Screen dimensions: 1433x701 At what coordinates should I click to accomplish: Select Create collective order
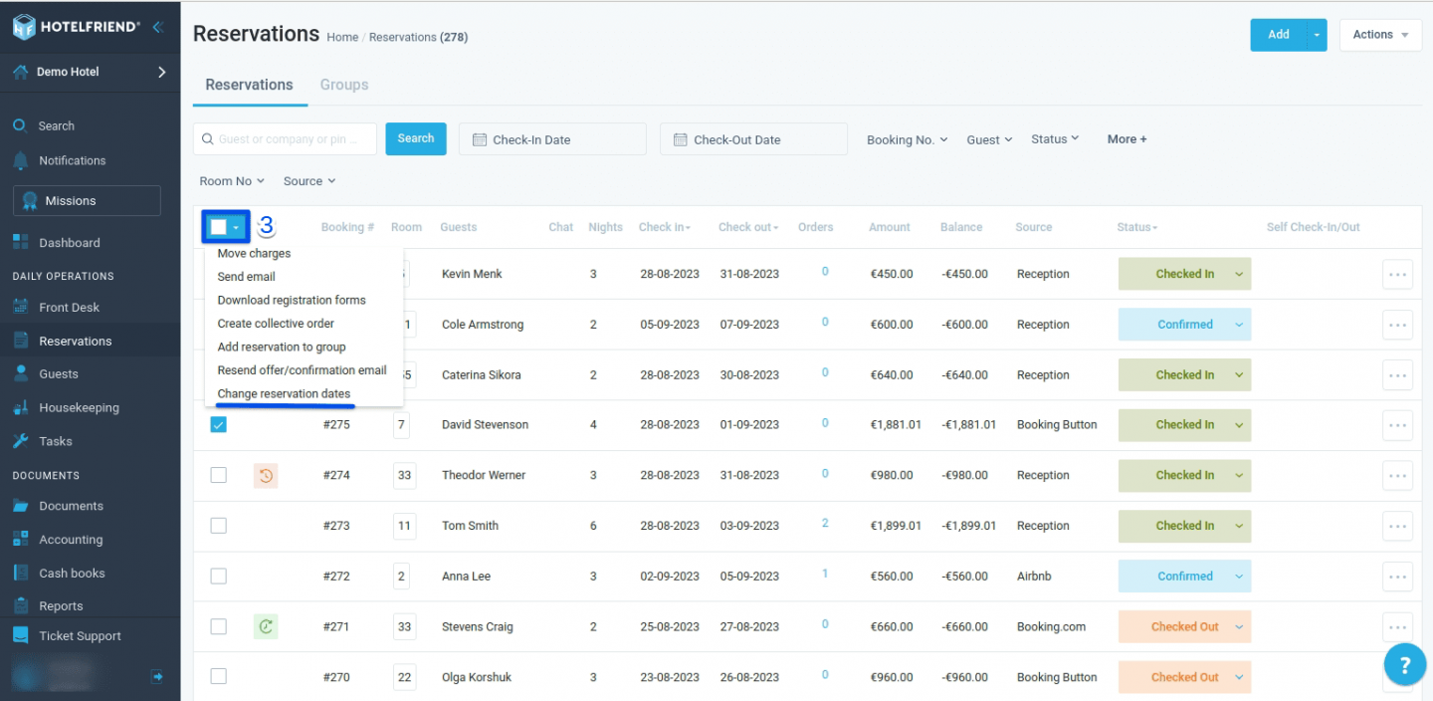click(276, 324)
